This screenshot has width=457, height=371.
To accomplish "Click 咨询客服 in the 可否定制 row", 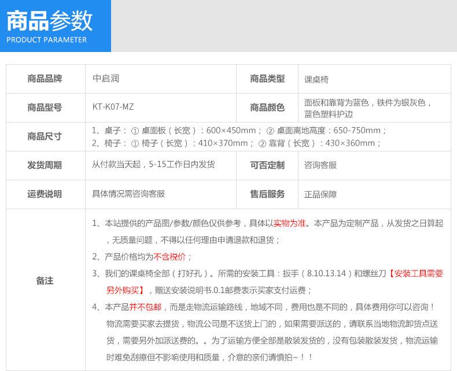I will coord(320,165).
